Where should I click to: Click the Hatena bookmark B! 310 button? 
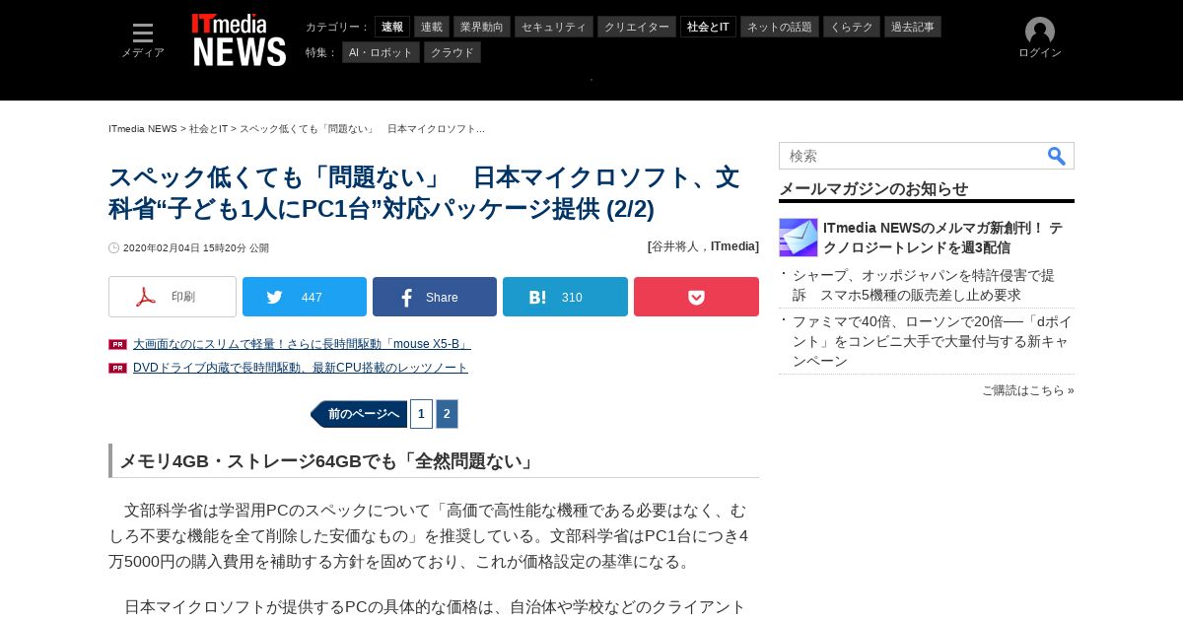565,297
